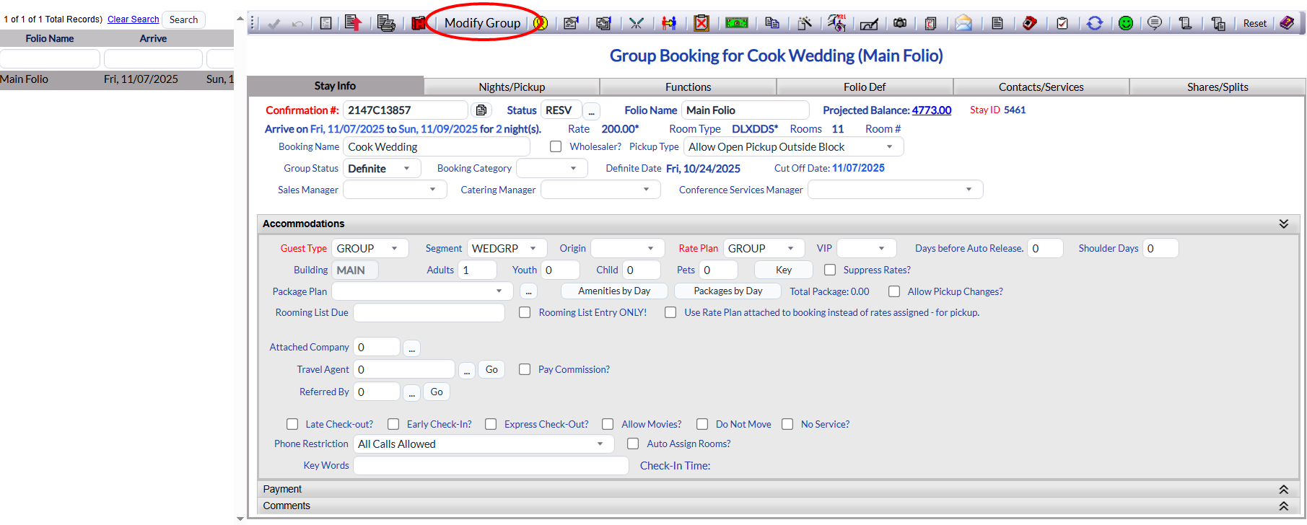
Task: Click the Packages by Day button
Action: click(727, 291)
